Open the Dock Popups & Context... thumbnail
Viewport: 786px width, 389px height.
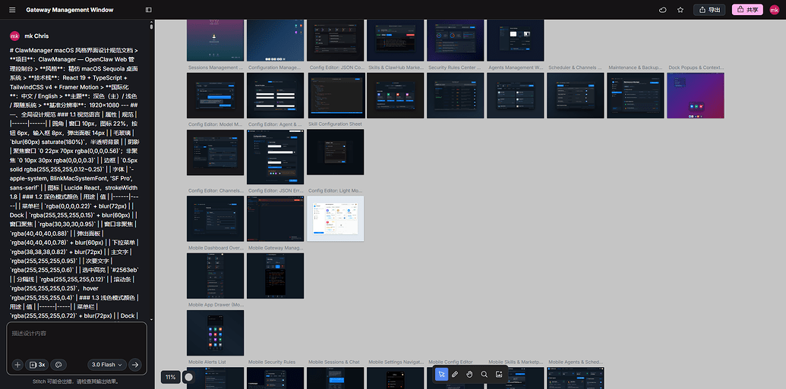[696, 96]
